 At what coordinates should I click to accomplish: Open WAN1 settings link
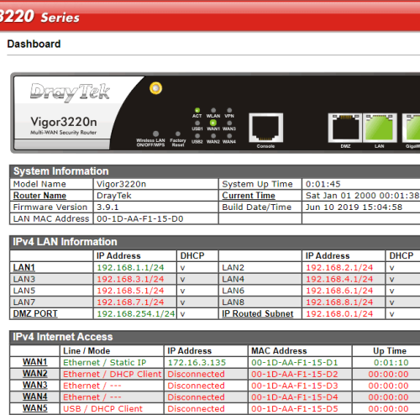tap(35, 362)
